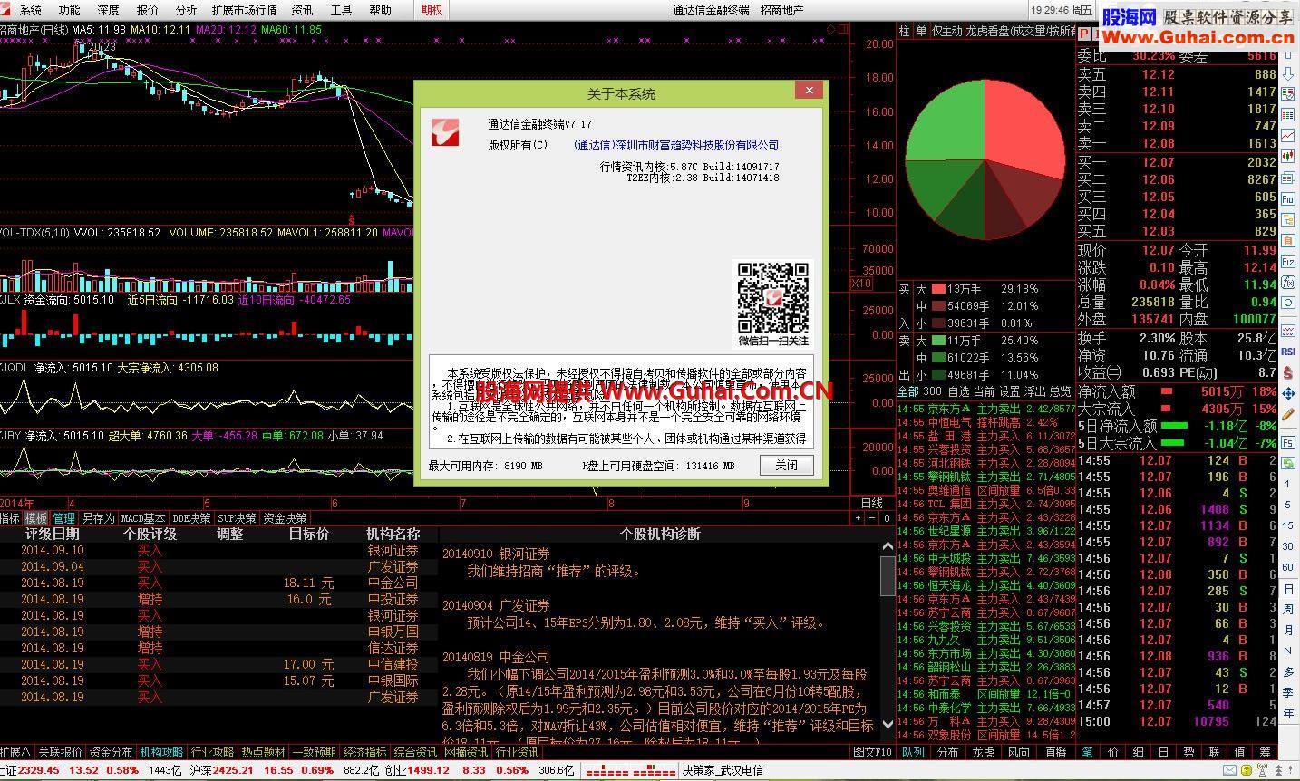Screen dimensions: 1300x781
Task: Click the red X on the About dialog
Action: pyautogui.click(x=809, y=90)
